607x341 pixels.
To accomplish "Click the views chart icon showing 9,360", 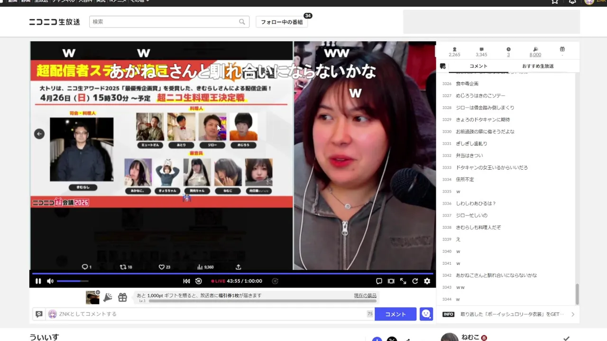I will pyautogui.click(x=200, y=267).
